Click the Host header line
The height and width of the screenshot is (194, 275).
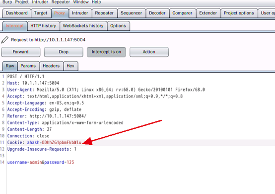pyautogui.click(x=33, y=83)
